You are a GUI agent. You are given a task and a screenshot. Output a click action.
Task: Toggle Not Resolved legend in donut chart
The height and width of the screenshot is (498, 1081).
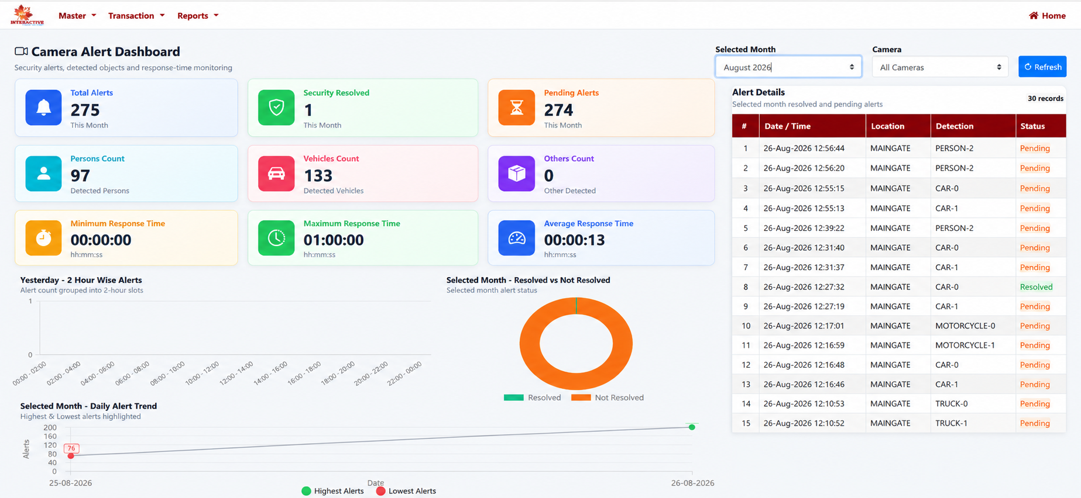tap(607, 397)
